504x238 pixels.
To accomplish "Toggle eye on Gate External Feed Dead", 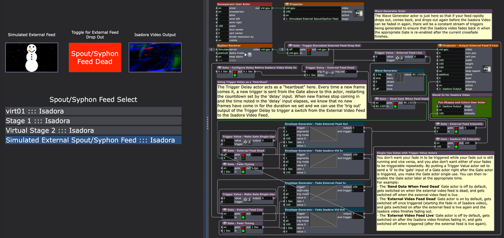I will click(x=224, y=150).
